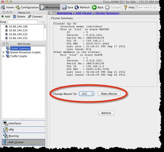Click the Device List panel header

click(x=23, y=13)
